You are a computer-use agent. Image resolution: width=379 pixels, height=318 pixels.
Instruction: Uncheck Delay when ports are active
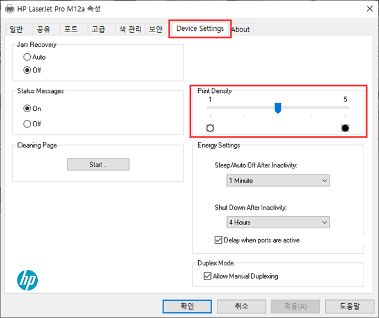tap(218, 240)
